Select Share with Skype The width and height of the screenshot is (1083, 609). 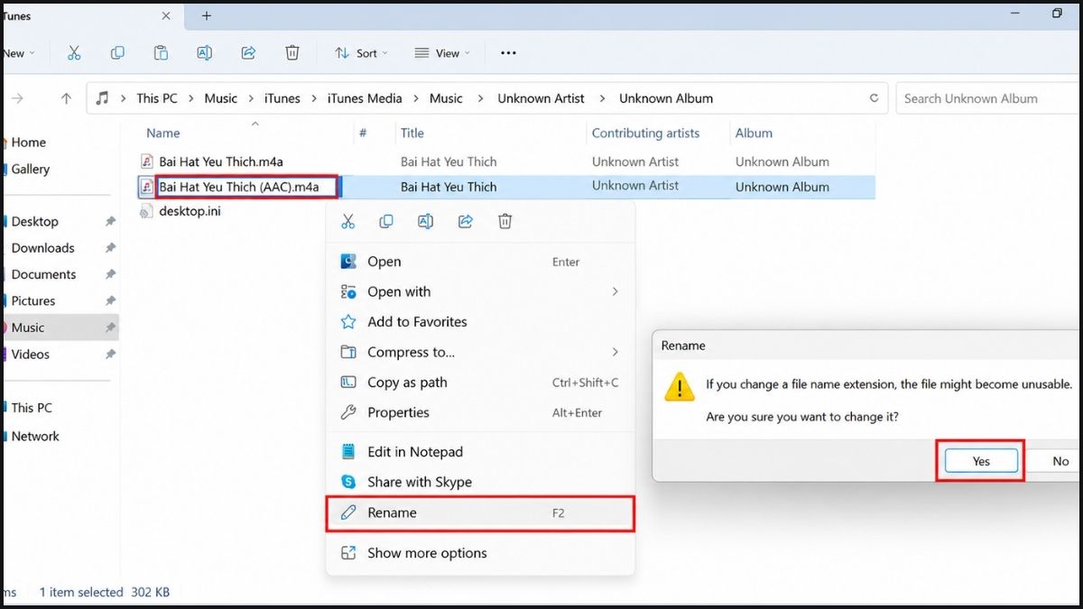(x=480, y=482)
